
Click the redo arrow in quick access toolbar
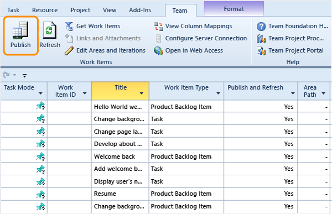coord(6,75)
